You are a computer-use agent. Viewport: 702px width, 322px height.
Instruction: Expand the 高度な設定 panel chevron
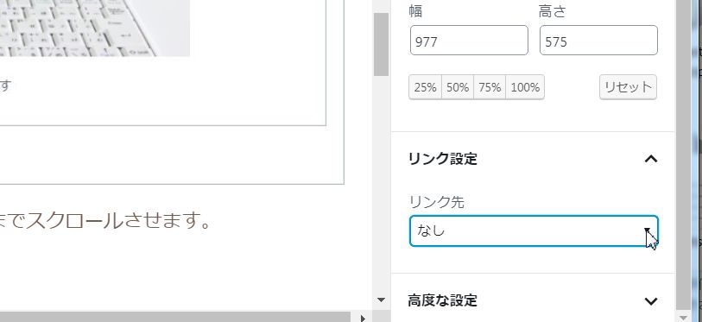(651, 300)
